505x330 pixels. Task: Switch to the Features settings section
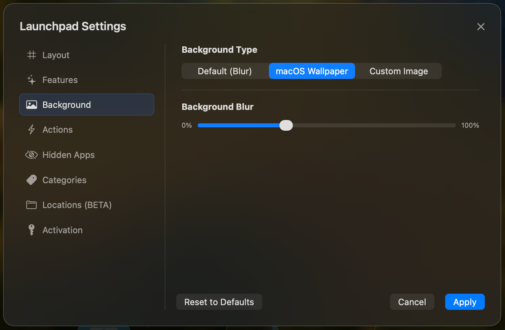pyautogui.click(x=60, y=80)
